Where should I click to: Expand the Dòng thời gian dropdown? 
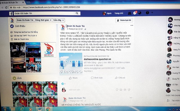43,20
